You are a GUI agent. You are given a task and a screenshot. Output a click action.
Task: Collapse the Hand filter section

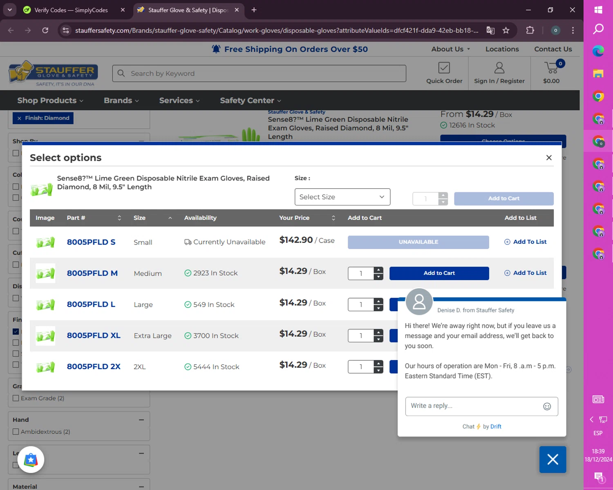tap(141, 420)
